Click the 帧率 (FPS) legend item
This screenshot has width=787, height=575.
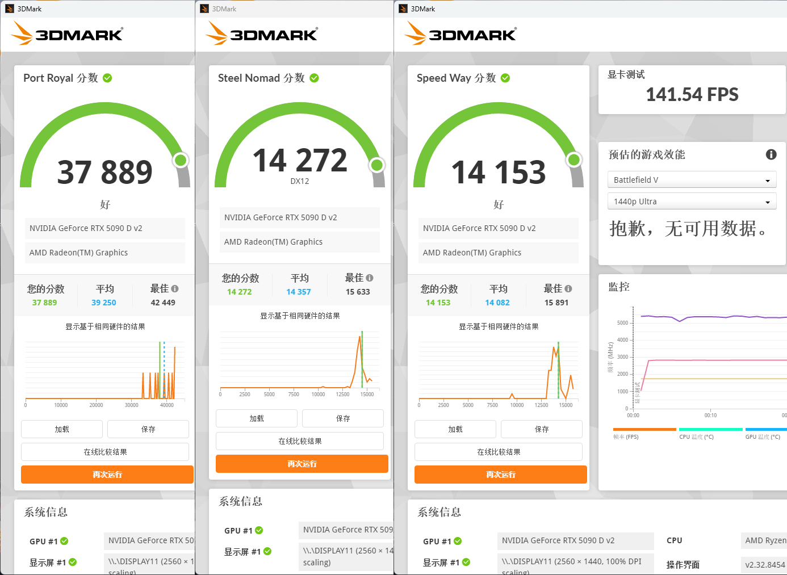[x=644, y=434]
